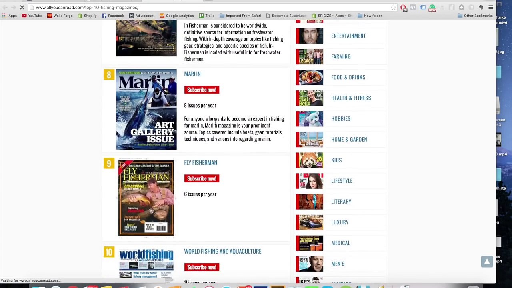Viewport: 512px width, 288px height.
Task: Click the Home & Garden category thumbnail
Action: 310,140
